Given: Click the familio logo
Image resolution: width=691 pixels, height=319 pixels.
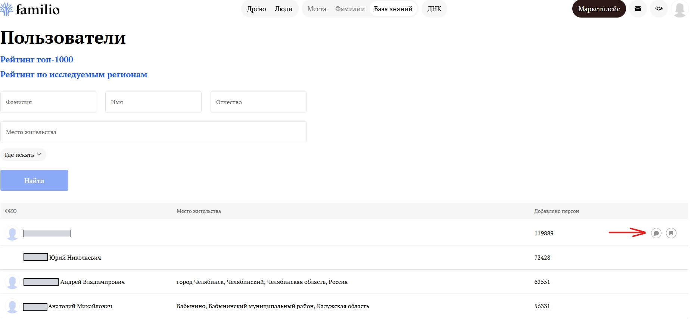Looking at the screenshot, I should coord(30,9).
